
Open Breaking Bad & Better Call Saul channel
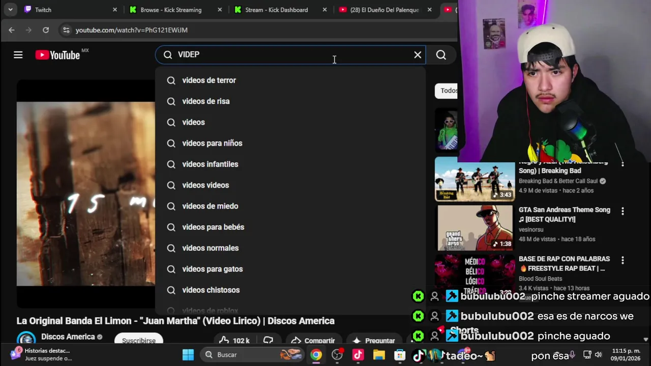558,181
